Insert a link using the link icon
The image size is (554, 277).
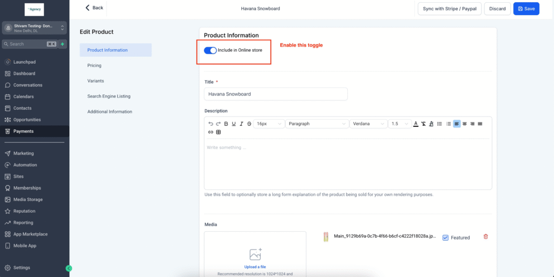[210, 132]
